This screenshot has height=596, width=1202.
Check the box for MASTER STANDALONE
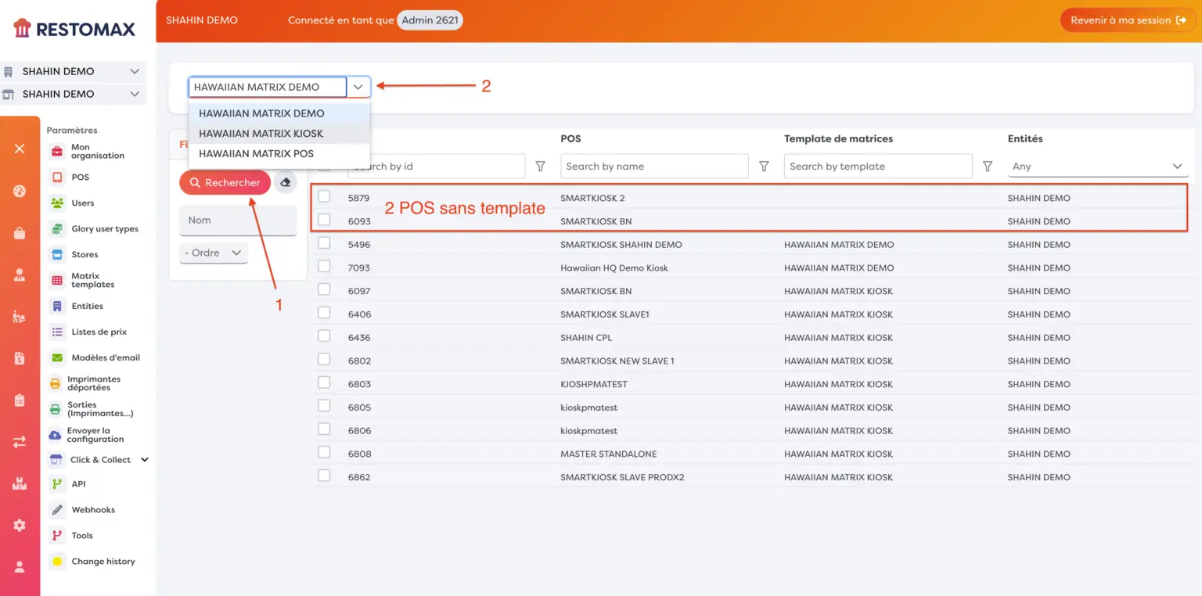click(324, 452)
